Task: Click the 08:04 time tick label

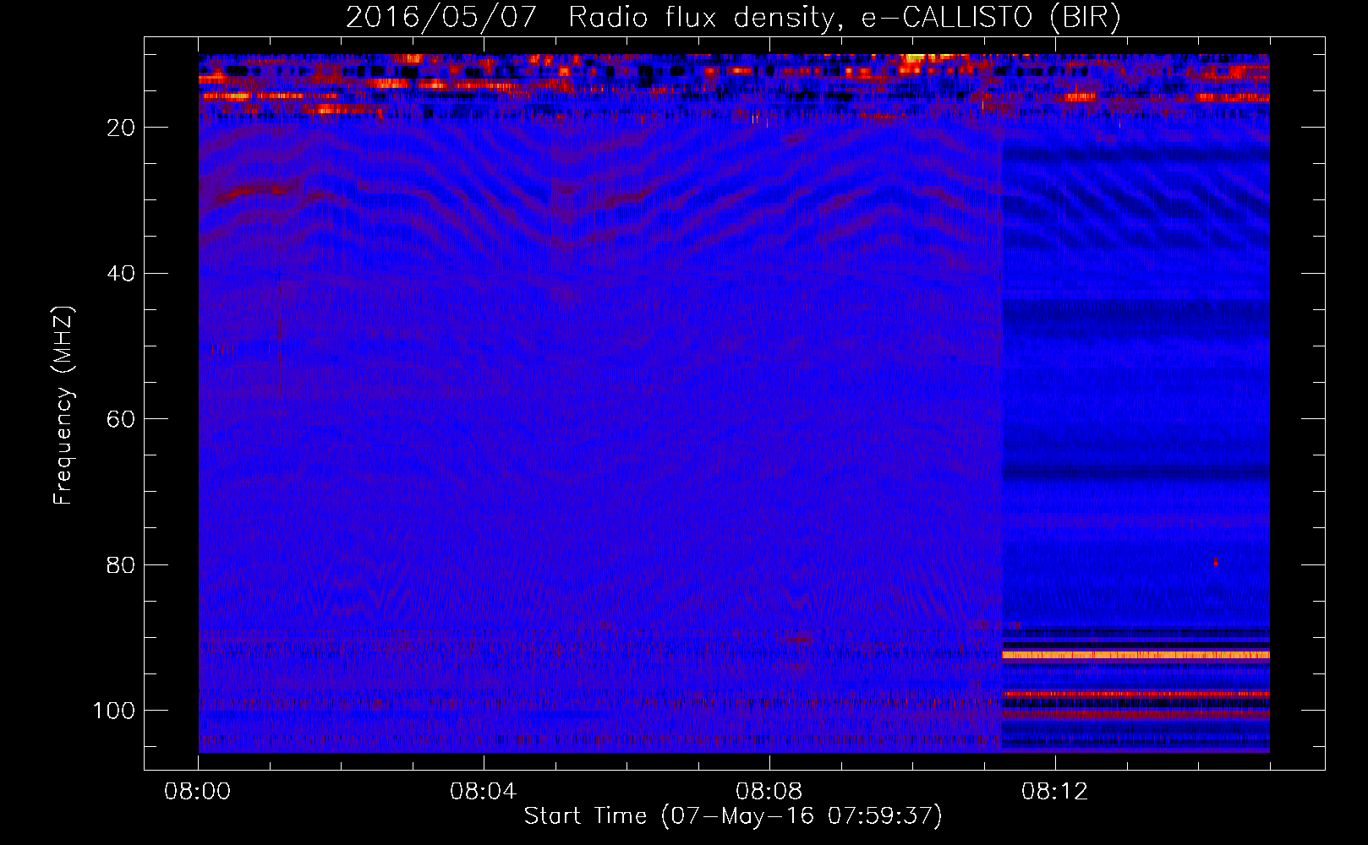Action: [x=484, y=792]
